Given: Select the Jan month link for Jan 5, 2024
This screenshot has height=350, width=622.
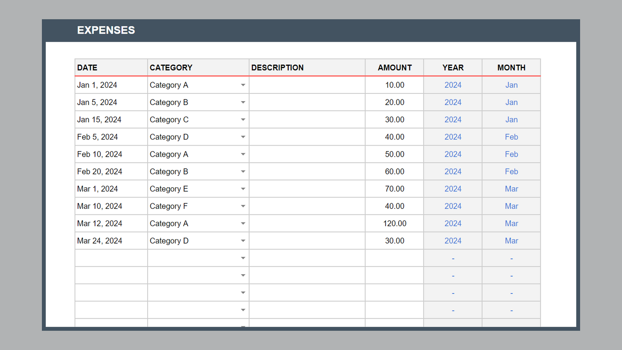Looking at the screenshot, I should pos(511,102).
